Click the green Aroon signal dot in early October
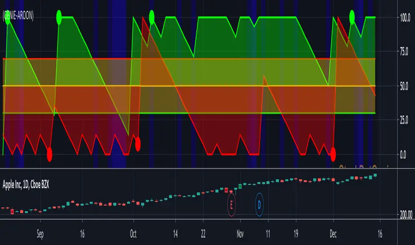415x245 pixels. 152,17
